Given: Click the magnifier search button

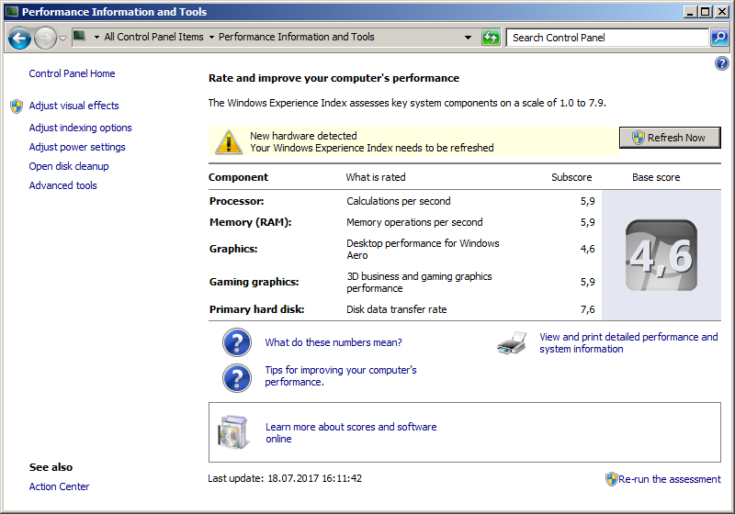Looking at the screenshot, I should coord(719,38).
